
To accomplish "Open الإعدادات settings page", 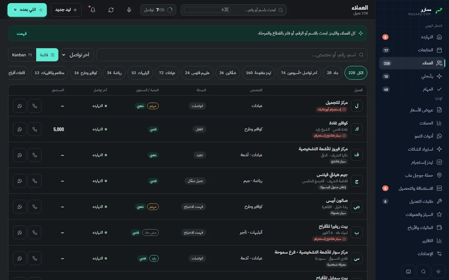I will (412, 254).
